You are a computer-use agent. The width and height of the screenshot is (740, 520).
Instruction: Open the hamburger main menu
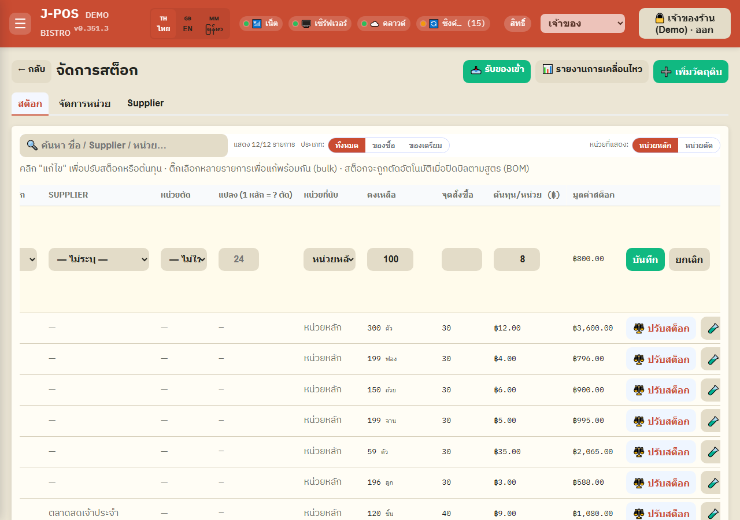[20, 24]
